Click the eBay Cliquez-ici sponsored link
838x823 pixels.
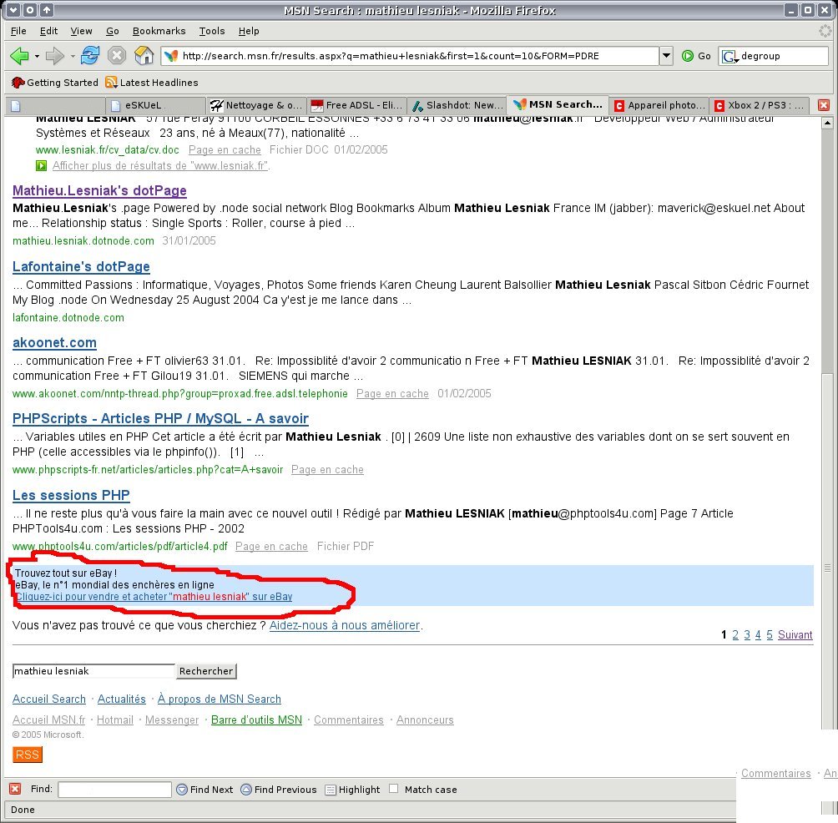(x=154, y=597)
